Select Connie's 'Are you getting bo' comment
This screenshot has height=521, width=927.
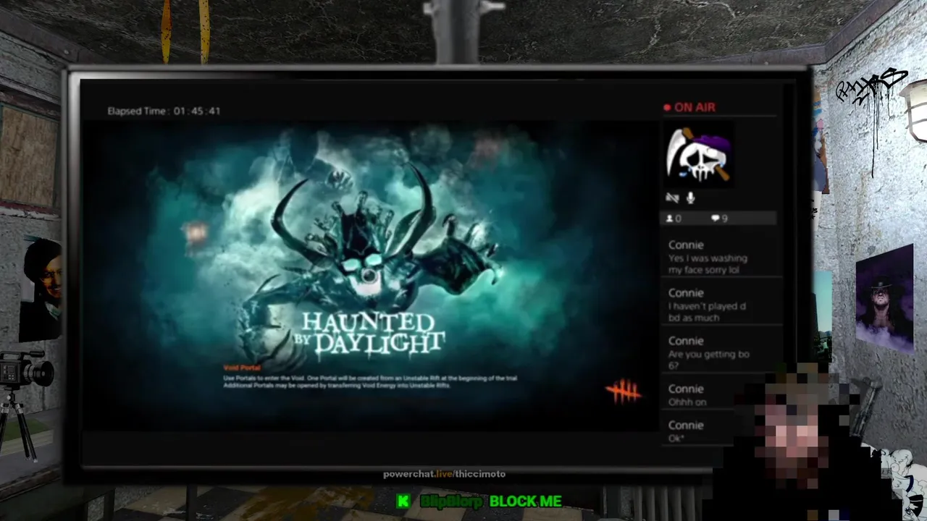[721, 352]
